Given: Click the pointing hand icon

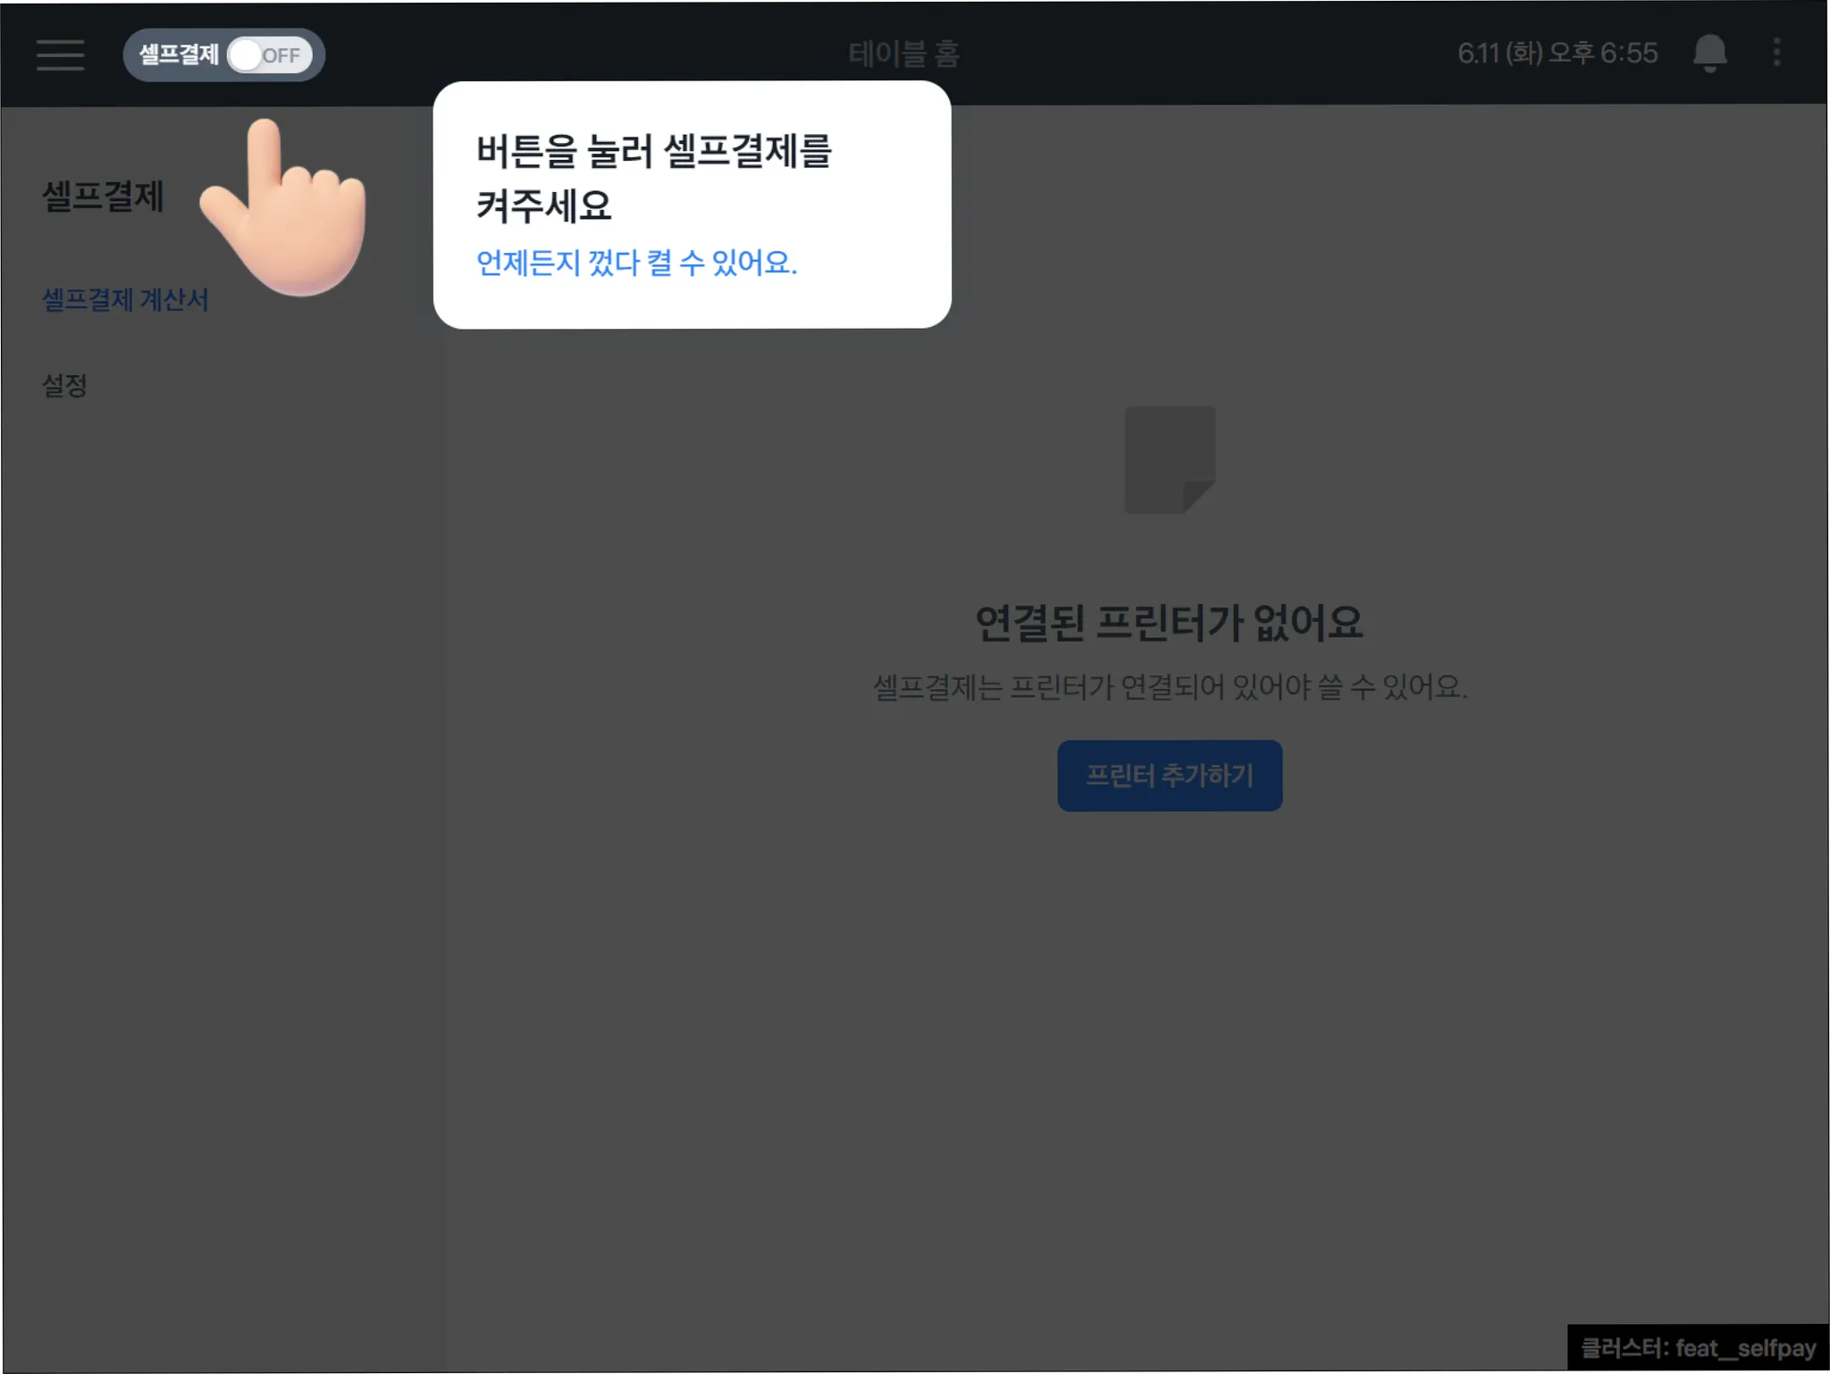Looking at the screenshot, I should [x=286, y=210].
